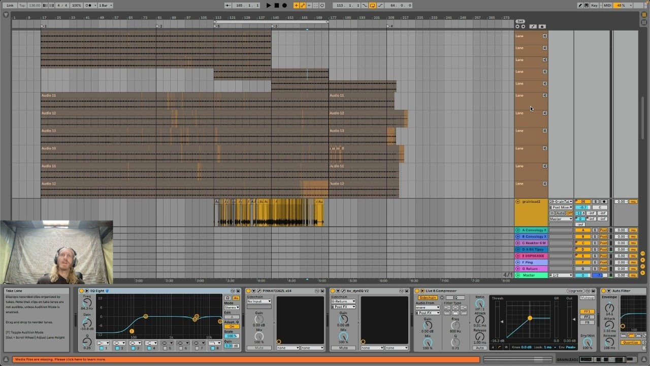This screenshot has width=650, height=366.
Task: Open grainlead2 input source dropdown
Action: click(x=561, y=202)
